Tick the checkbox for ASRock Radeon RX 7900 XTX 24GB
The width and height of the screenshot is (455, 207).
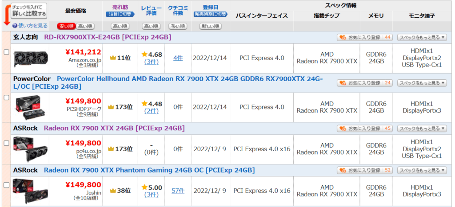[6, 143]
